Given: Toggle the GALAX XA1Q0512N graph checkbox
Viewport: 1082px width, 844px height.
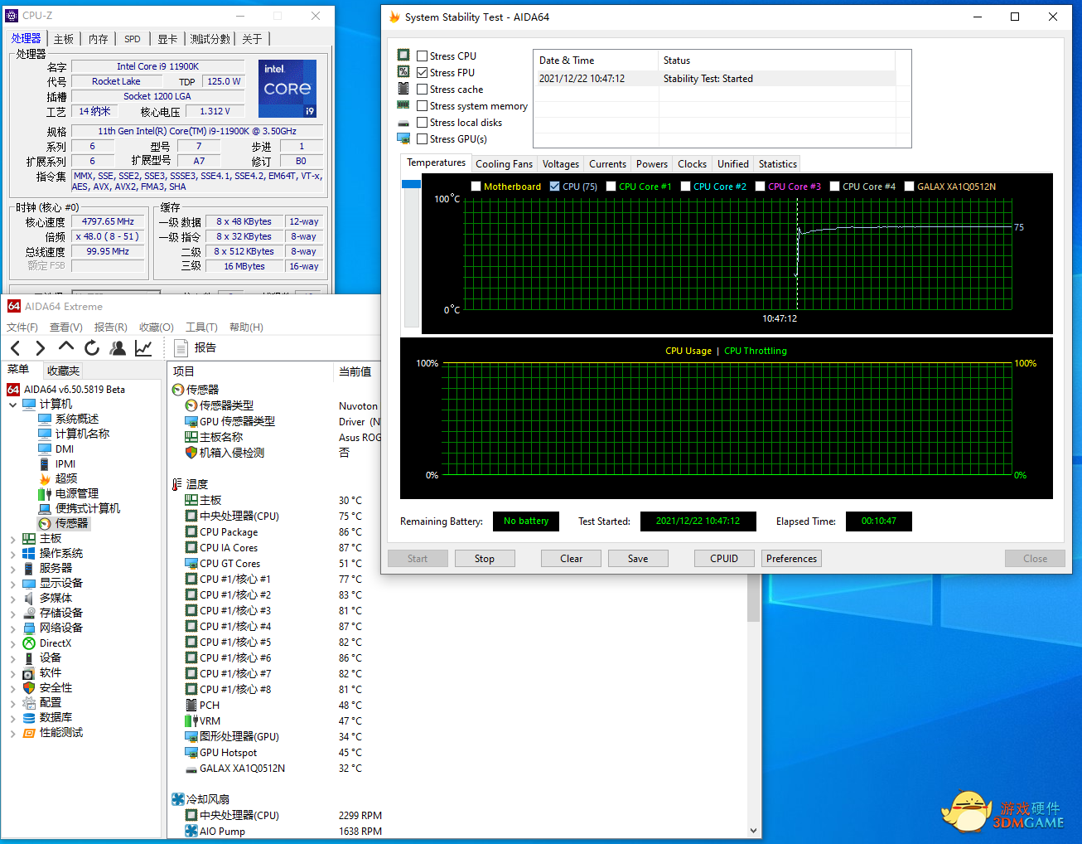Looking at the screenshot, I should point(910,187).
